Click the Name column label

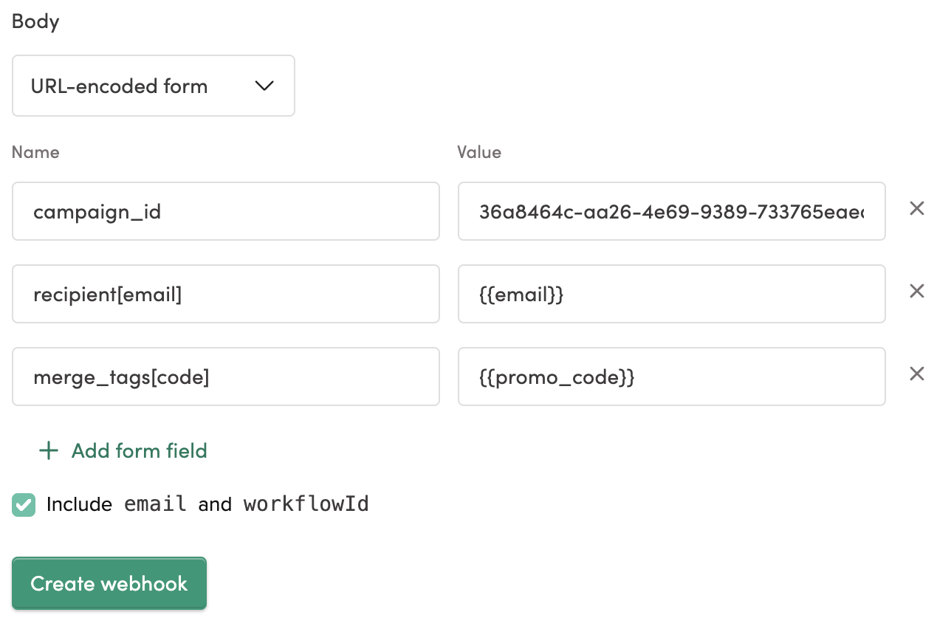(35, 152)
